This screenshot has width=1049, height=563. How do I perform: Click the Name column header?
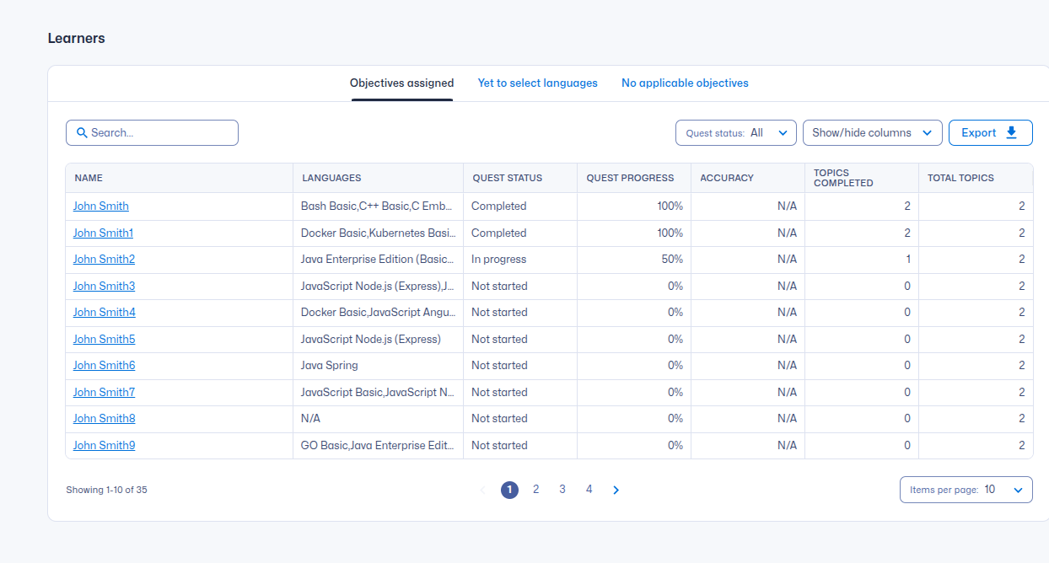89,178
